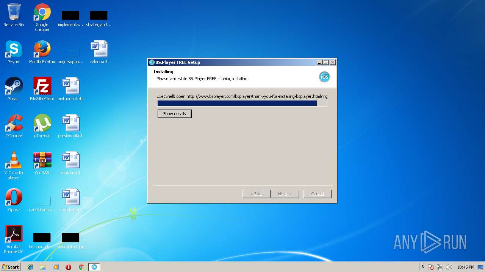This screenshot has height=272, width=485.
Task: Select the CCleaner desktop shortcut
Action: click(14, 126)
